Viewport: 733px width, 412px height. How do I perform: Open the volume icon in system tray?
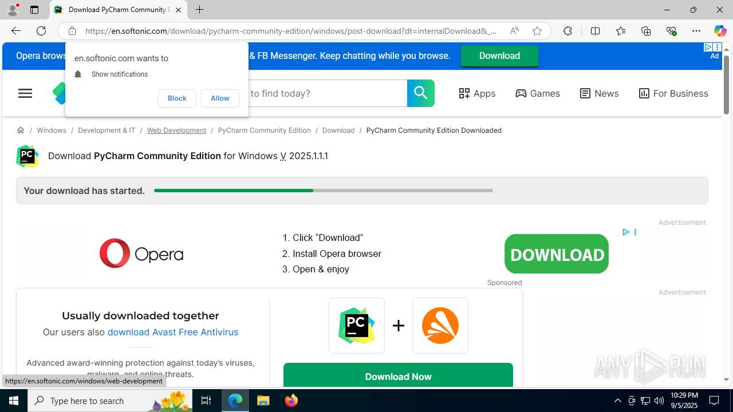[x=659, y=401]
